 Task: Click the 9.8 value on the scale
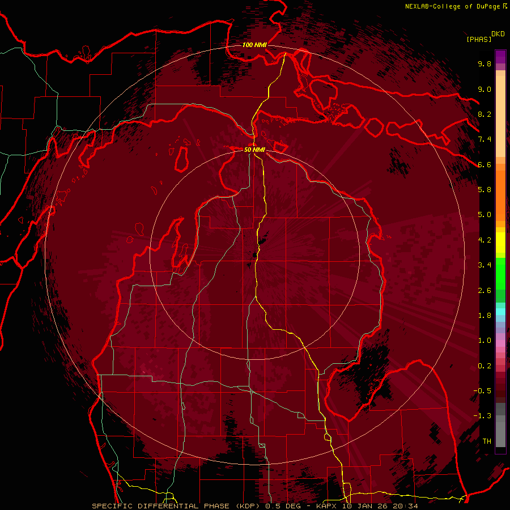click(484, 63)
